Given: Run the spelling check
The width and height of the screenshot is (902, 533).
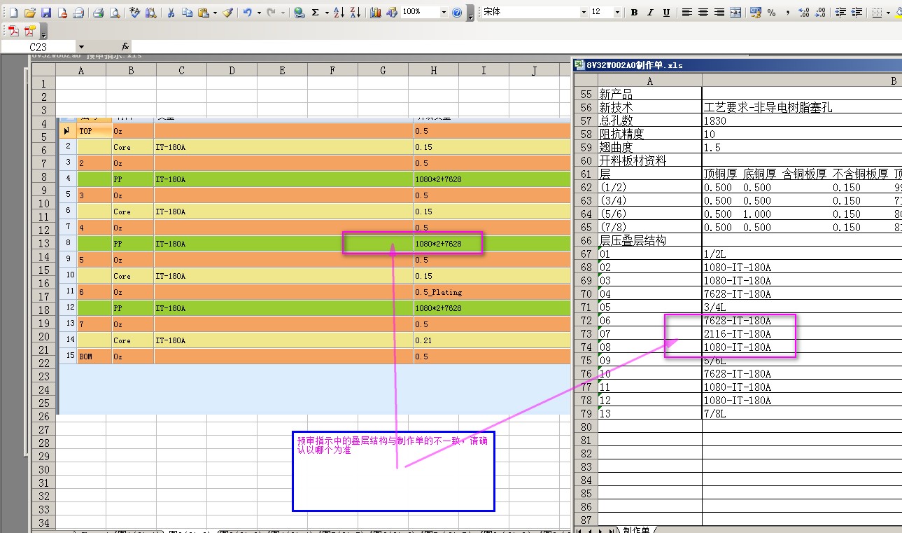Looking at the screenshot, I should pos(135,13).
